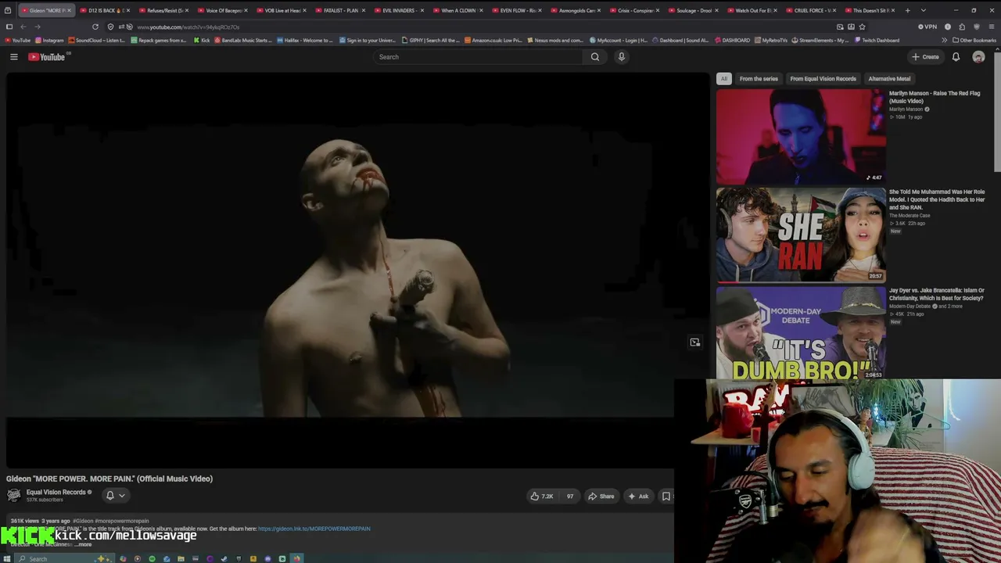Open the BandLab bookmark
1001x563 pixels.
click(242, 40)
